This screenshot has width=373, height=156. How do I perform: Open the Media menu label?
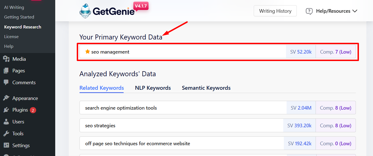click(19, 59)
